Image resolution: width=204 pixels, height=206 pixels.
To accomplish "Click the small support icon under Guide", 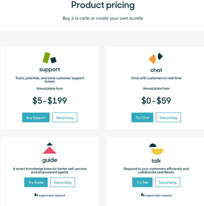I will click(36, 195).
